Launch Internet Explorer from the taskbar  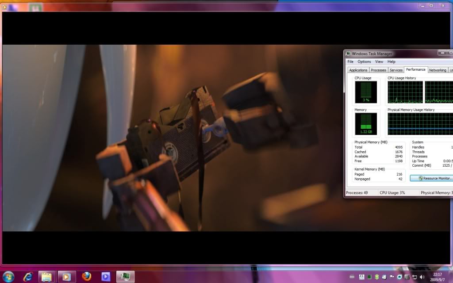(28, 277)
